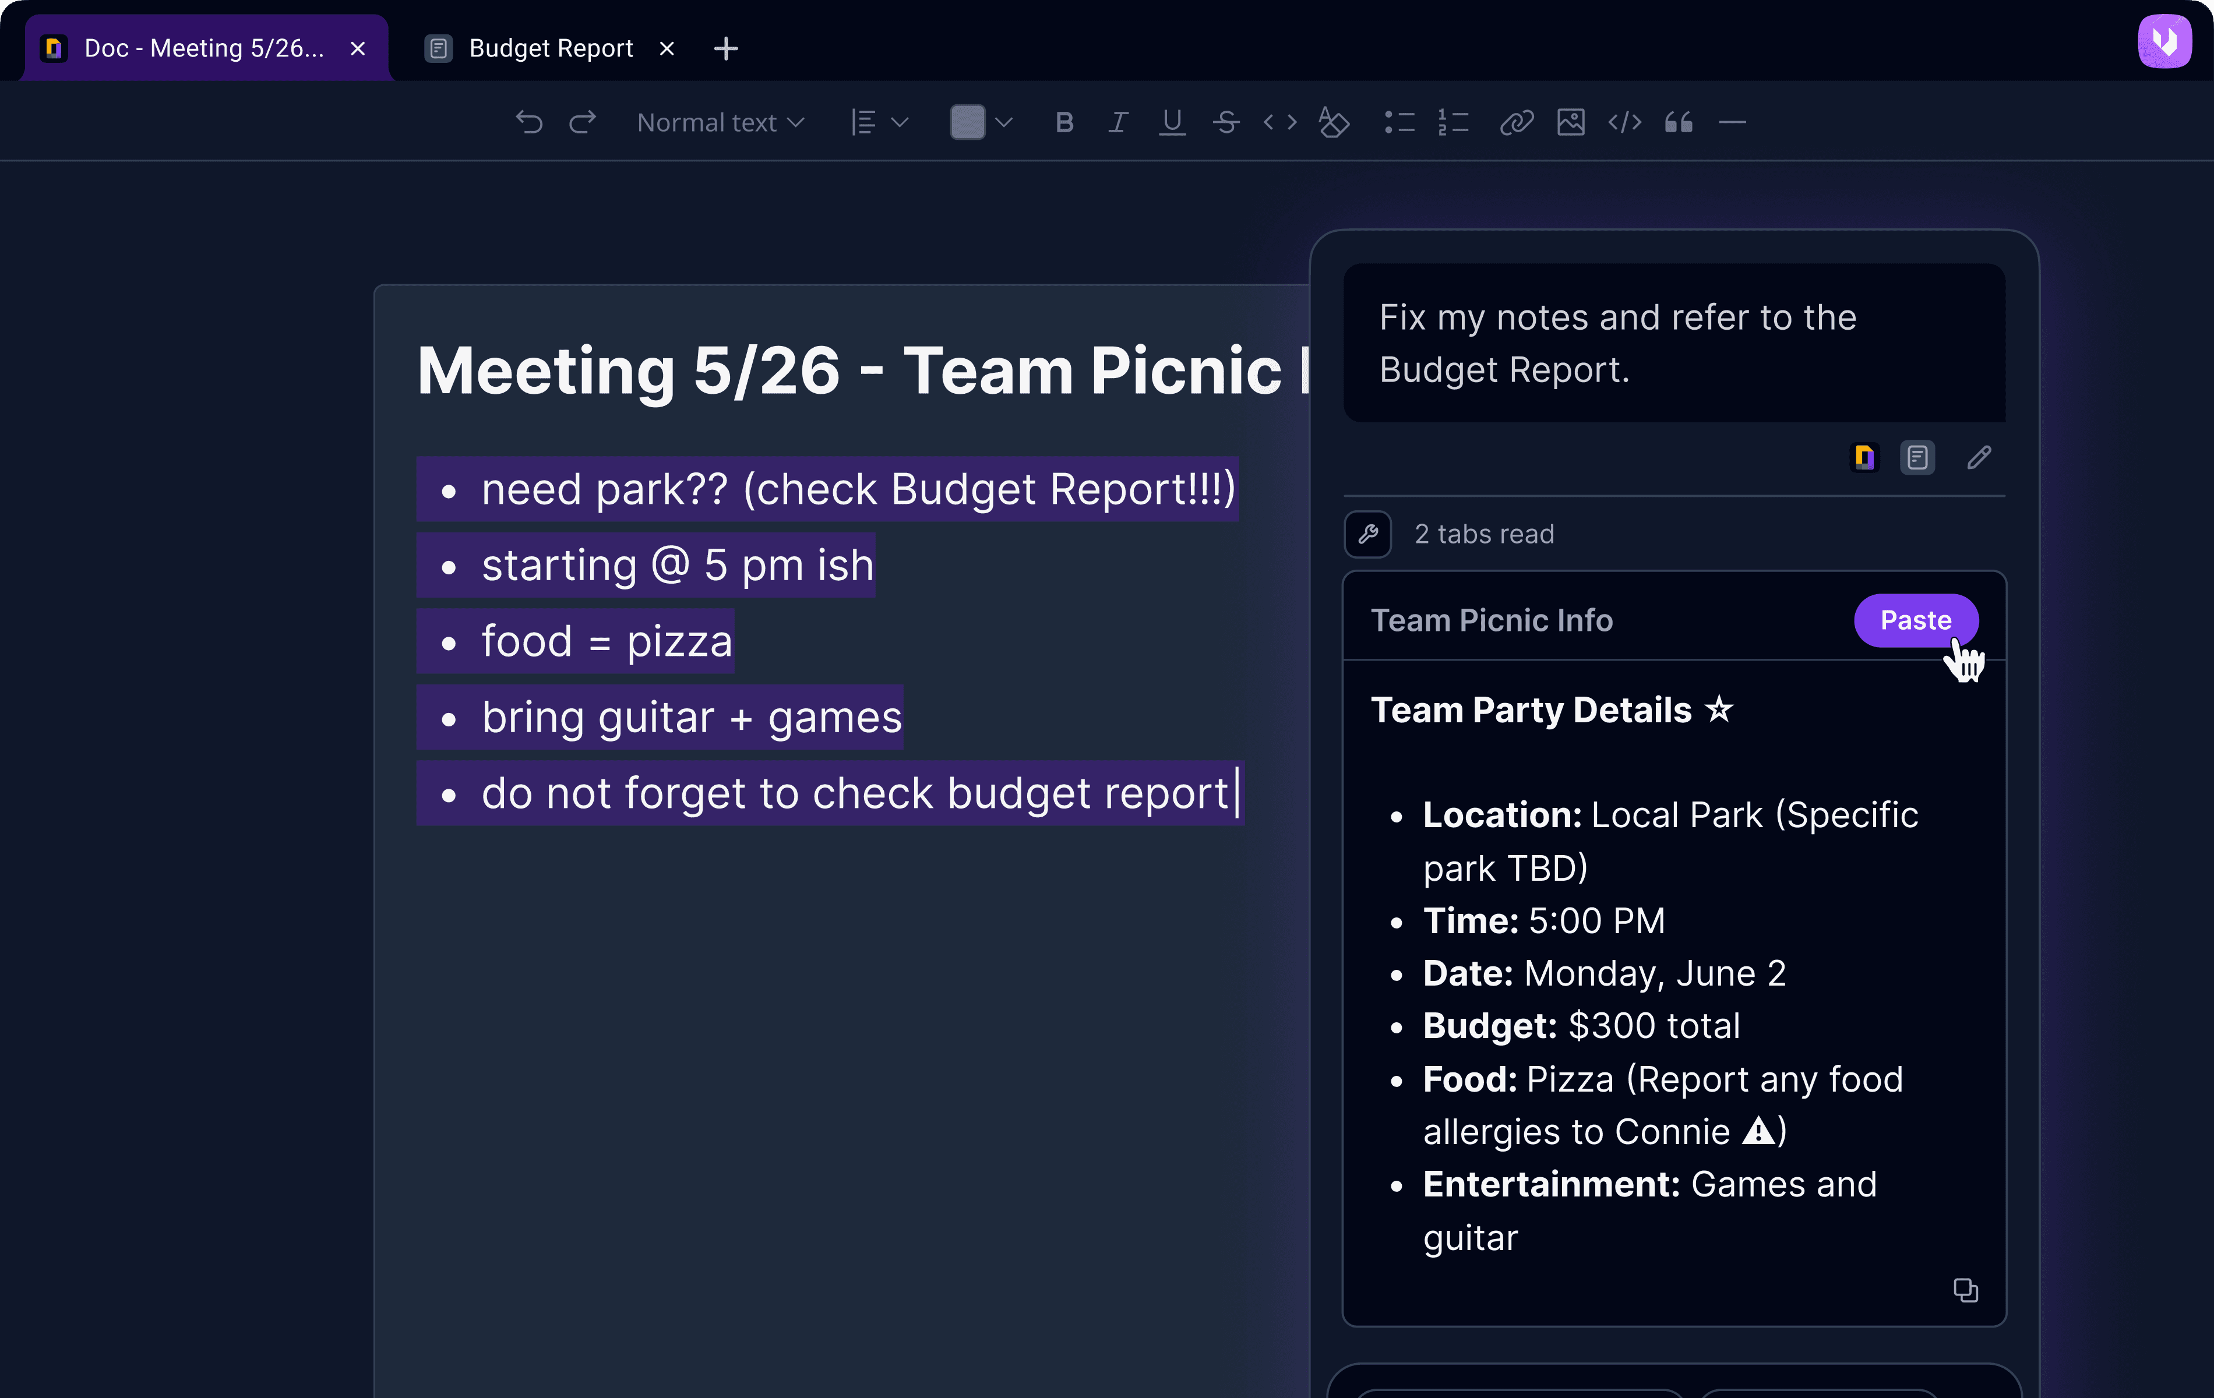Open the Normal text style dropdown

[721, 122]
